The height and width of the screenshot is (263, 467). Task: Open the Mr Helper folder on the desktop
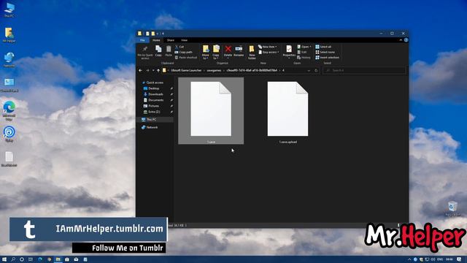point(9,34)
